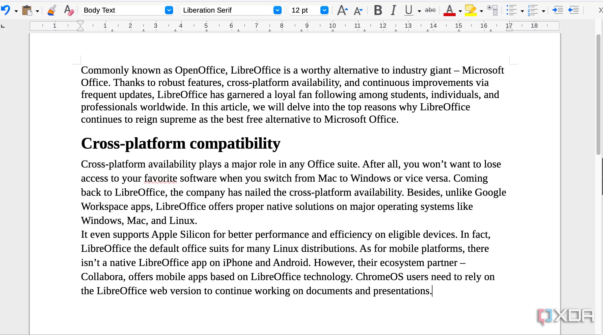Toggle the unordered bullet list
The width and height of the screenshot is (603, 335).
[512, 10]
